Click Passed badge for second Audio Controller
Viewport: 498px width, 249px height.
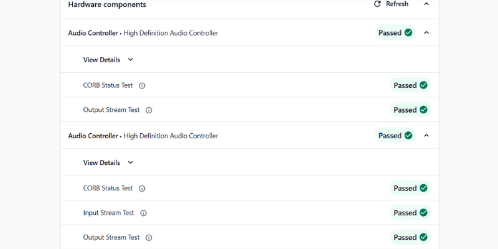click(395, 136)
